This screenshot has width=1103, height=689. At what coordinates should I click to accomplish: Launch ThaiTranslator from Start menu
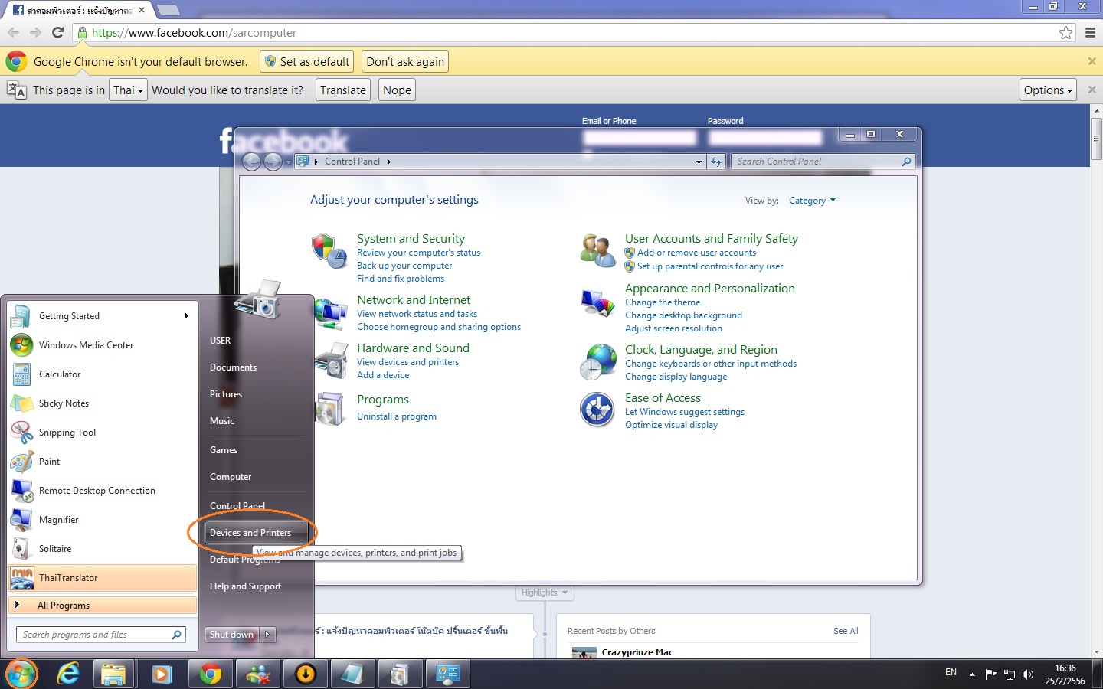click(x=103, y=578)
